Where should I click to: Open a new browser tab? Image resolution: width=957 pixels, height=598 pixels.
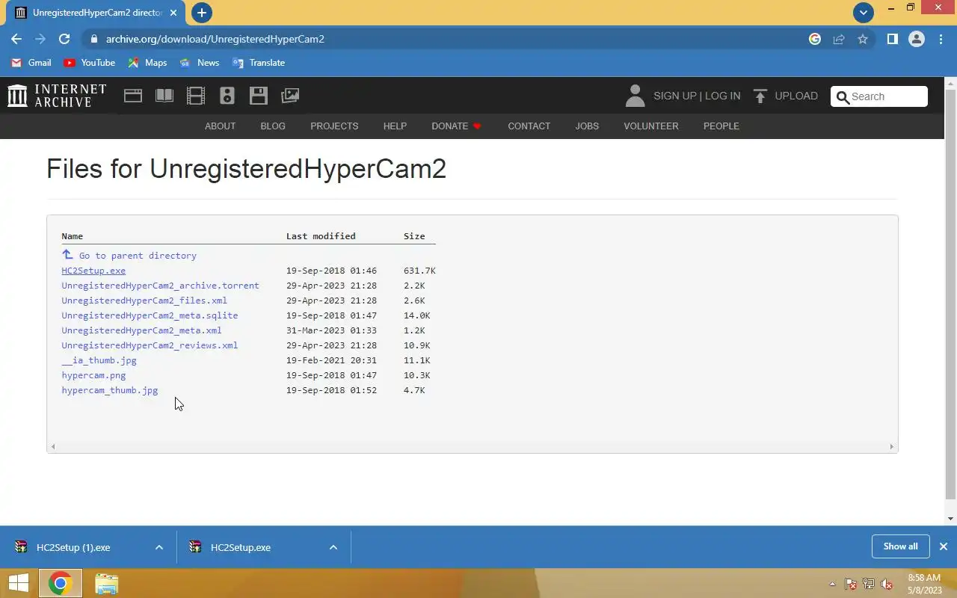coord(201,13)
